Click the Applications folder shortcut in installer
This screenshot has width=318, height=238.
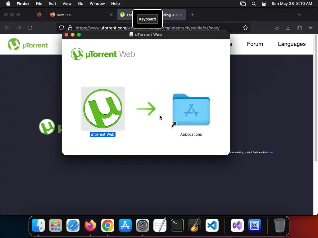click(x=191, y=110)
